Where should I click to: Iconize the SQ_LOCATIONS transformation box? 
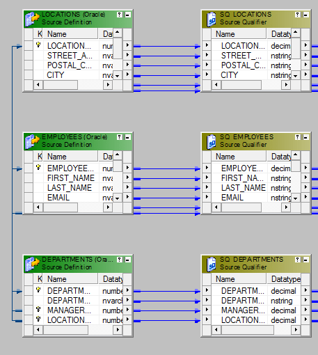pos(306,15)
